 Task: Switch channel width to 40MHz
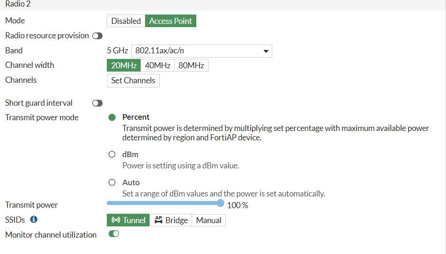point(157,65)
